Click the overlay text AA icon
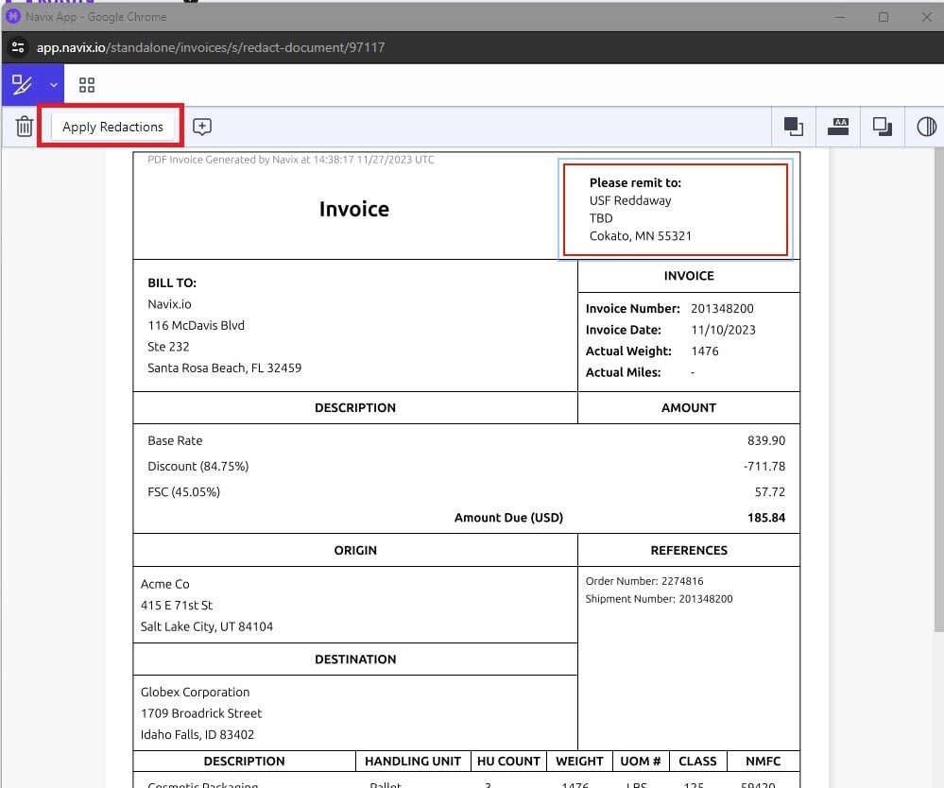This screenshot has height=788, width=944. coord(838,127)
